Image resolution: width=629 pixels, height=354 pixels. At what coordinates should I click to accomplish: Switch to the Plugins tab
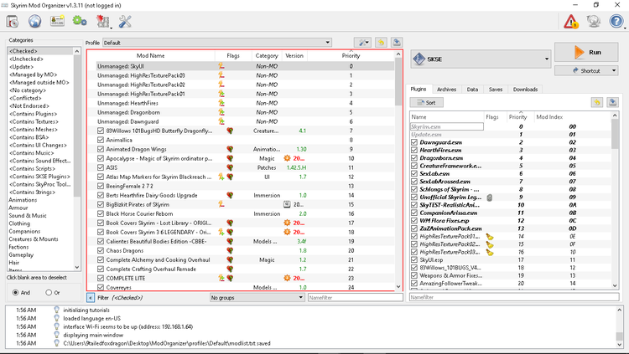pyautogui.click(x=418, y=90)
